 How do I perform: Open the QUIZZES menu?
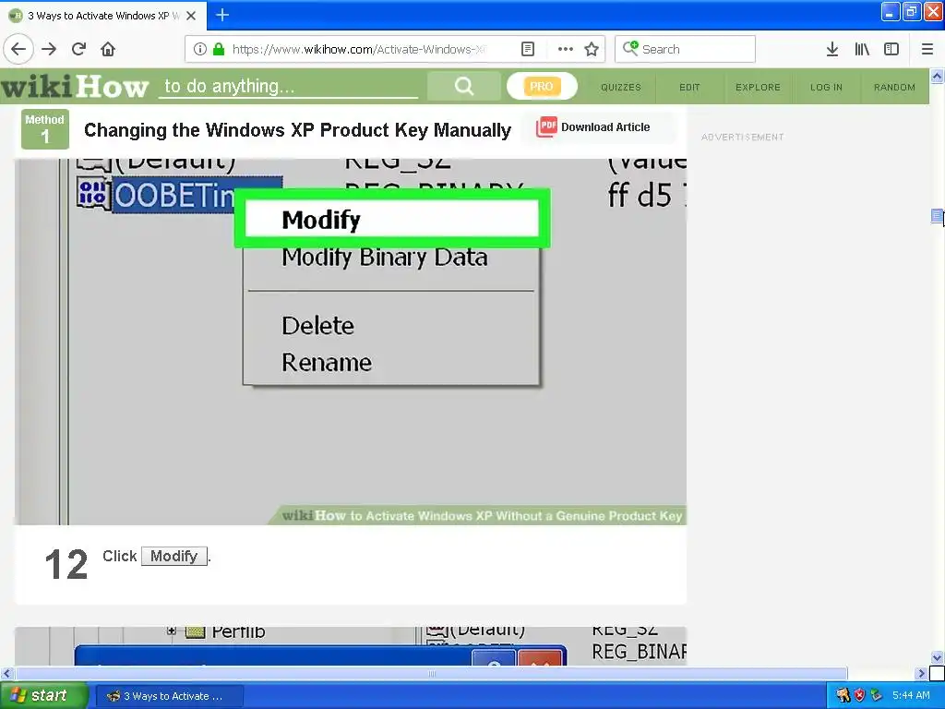click(621, 87)
